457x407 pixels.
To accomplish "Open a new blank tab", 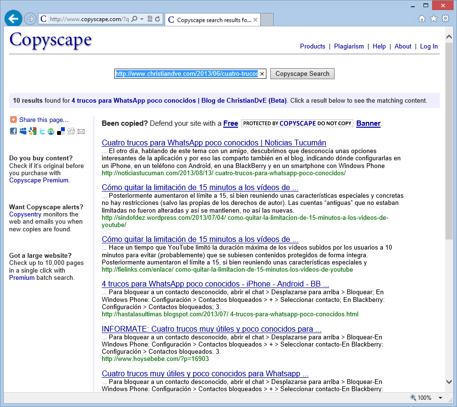I will (267, 20).
